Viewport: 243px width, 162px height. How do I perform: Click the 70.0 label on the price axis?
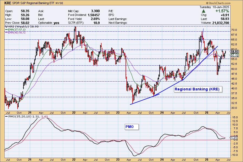[x=234, y=30]
